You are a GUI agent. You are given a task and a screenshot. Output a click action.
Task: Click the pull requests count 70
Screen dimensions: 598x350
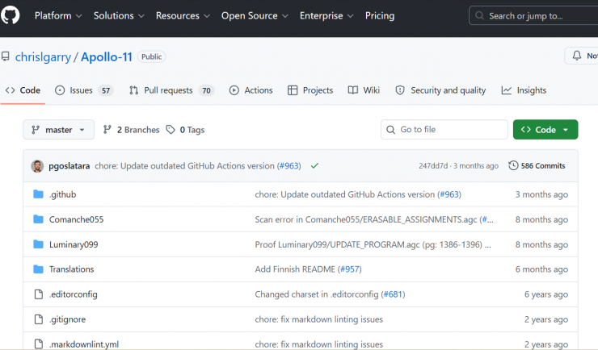206,90
